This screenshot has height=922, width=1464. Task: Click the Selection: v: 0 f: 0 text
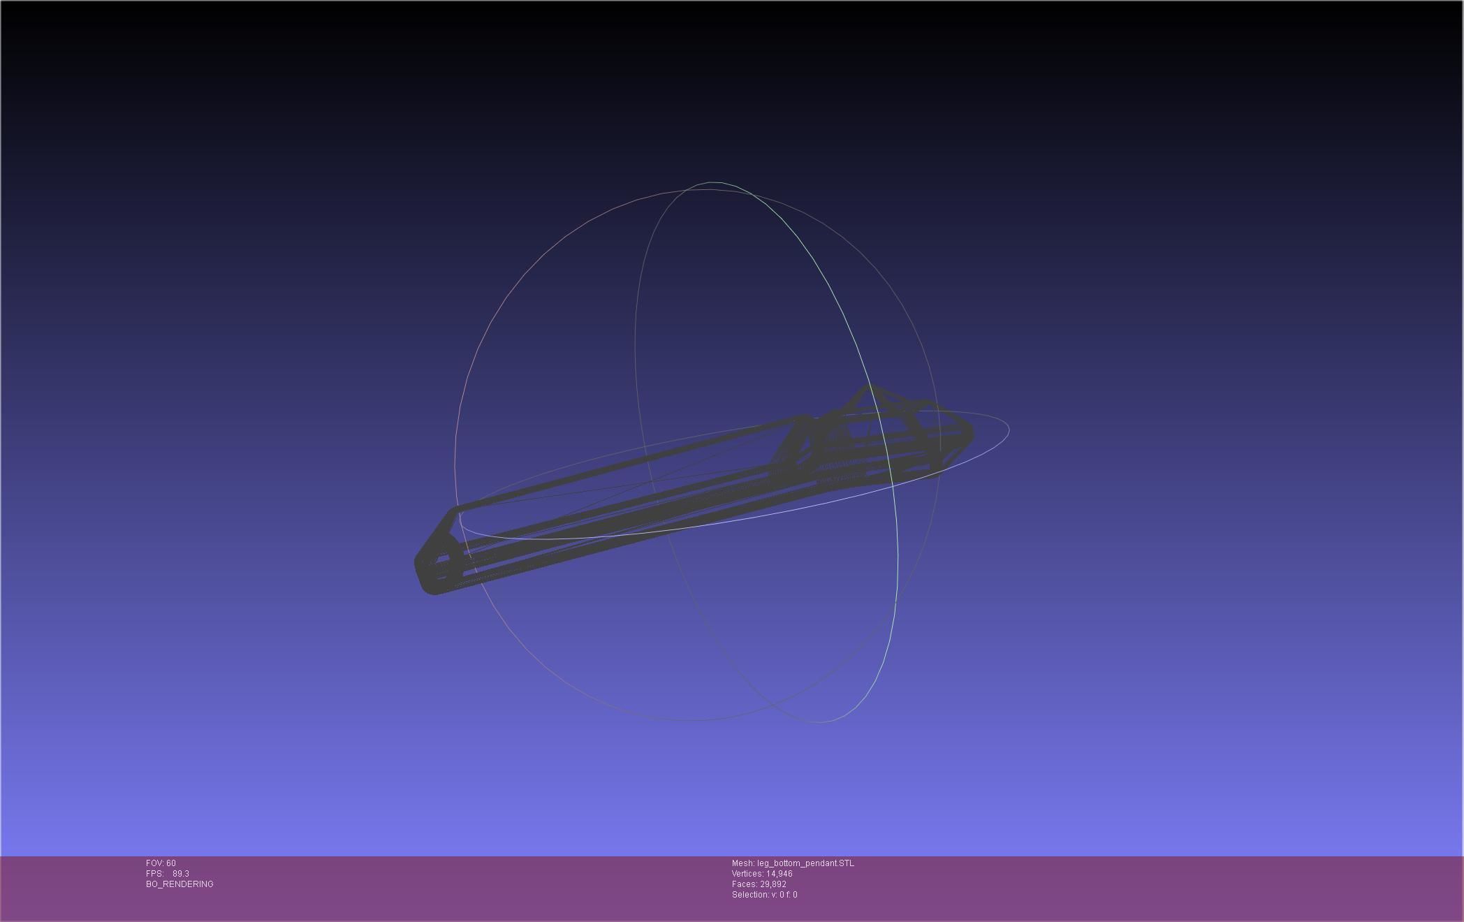(764, 895)
